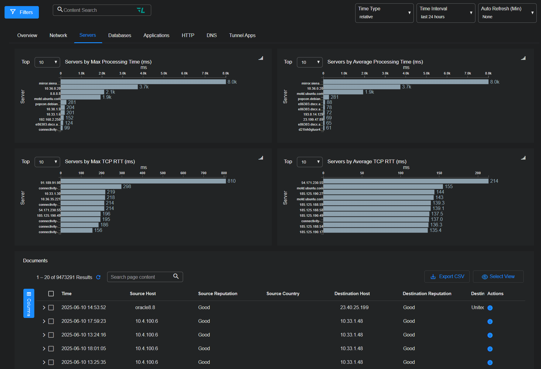
Task: Click the refresh results icon beside result count
Action: pyautogui.click(x=98, y=277)
